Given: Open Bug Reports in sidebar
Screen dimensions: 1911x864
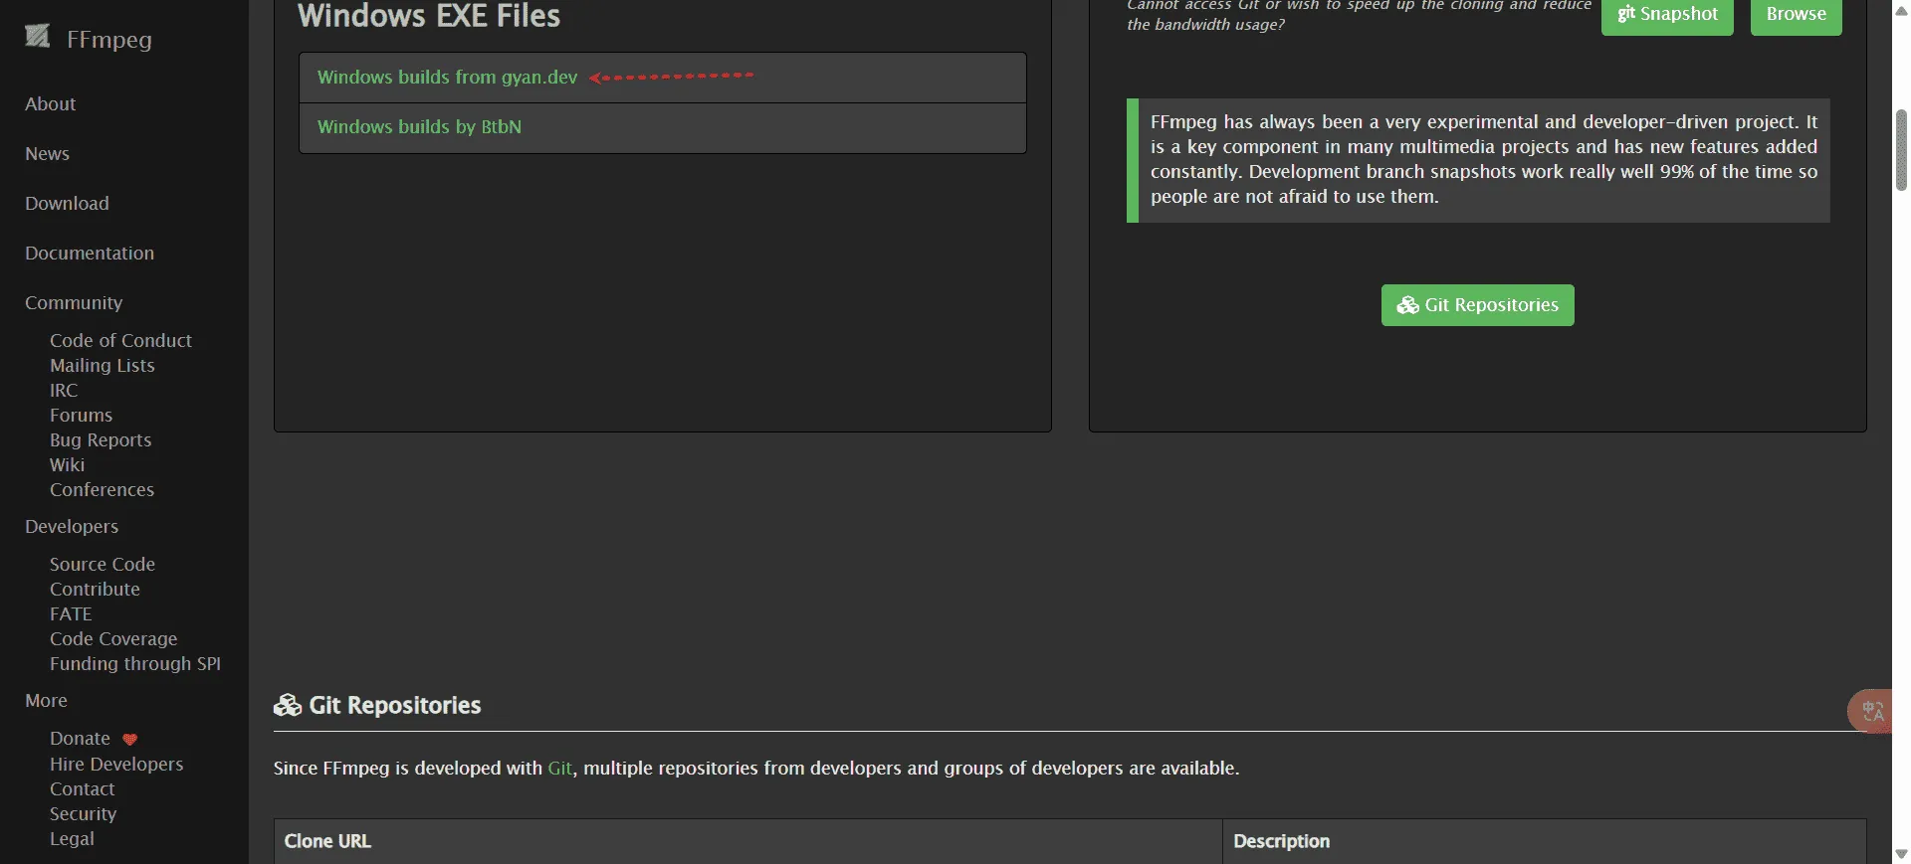Looking at the screenshot, I should pyautogui.click(x=101, y=439).
